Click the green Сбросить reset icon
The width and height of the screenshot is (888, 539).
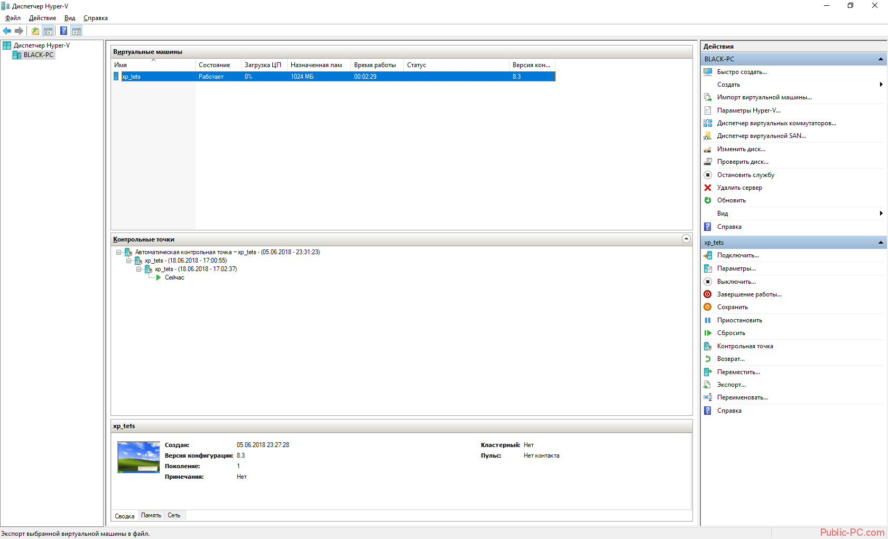(x=708, y=333)
